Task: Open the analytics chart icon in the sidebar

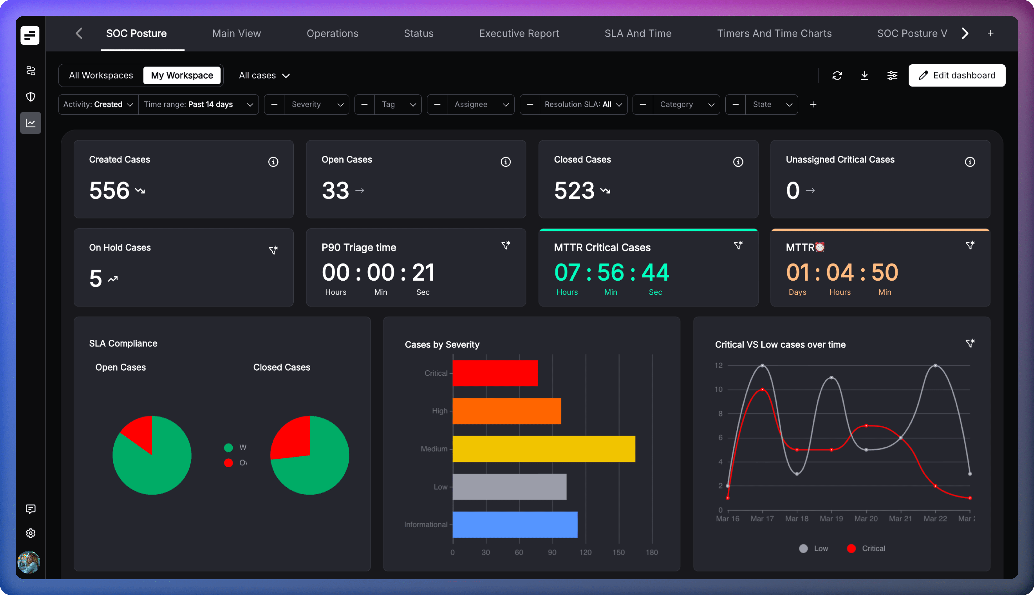Action: click(31, 123)
